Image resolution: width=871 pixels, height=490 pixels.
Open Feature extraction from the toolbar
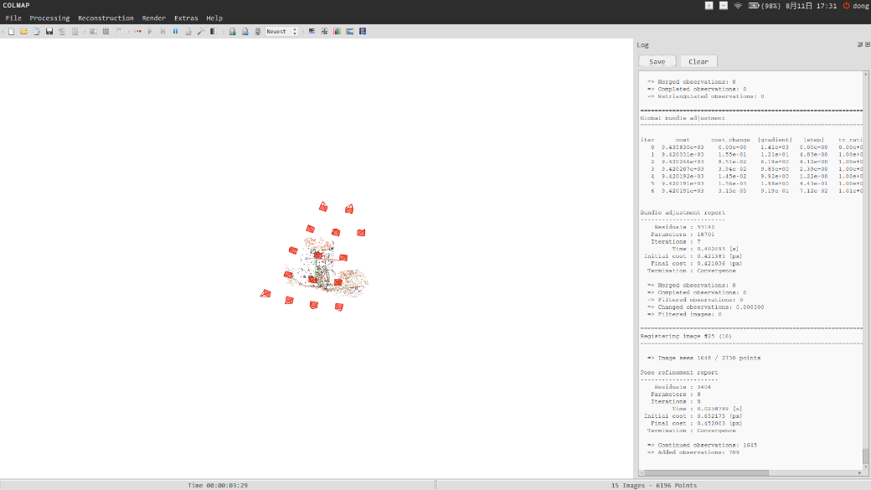pyautogui.click(x=93, y=32)
